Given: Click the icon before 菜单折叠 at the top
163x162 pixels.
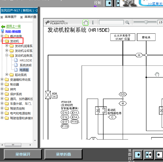Looking at the screenshot, I should (x=21, y=17).
